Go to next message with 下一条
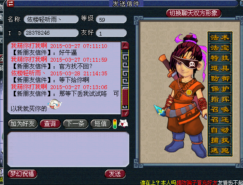This screenshot has height=185, width=243. tap(76, 124)
